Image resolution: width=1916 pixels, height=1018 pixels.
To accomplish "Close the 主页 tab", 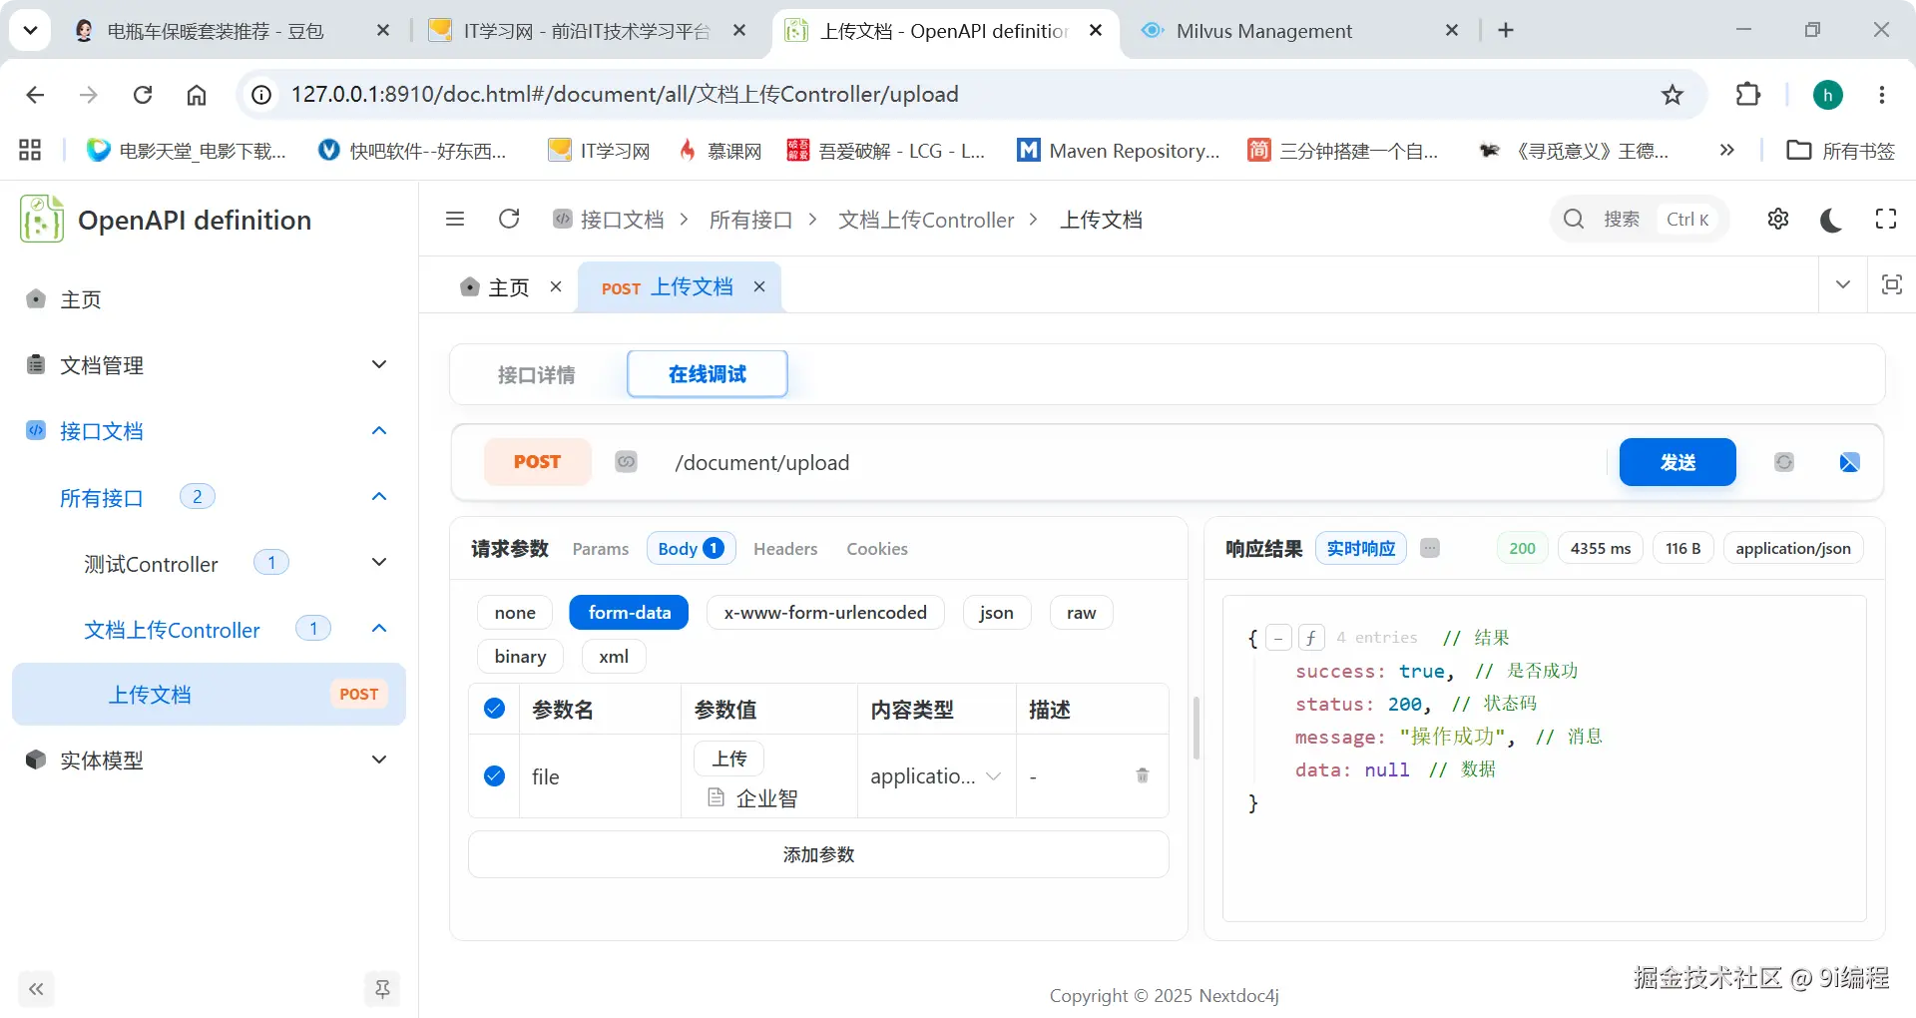I will [556, 286].
